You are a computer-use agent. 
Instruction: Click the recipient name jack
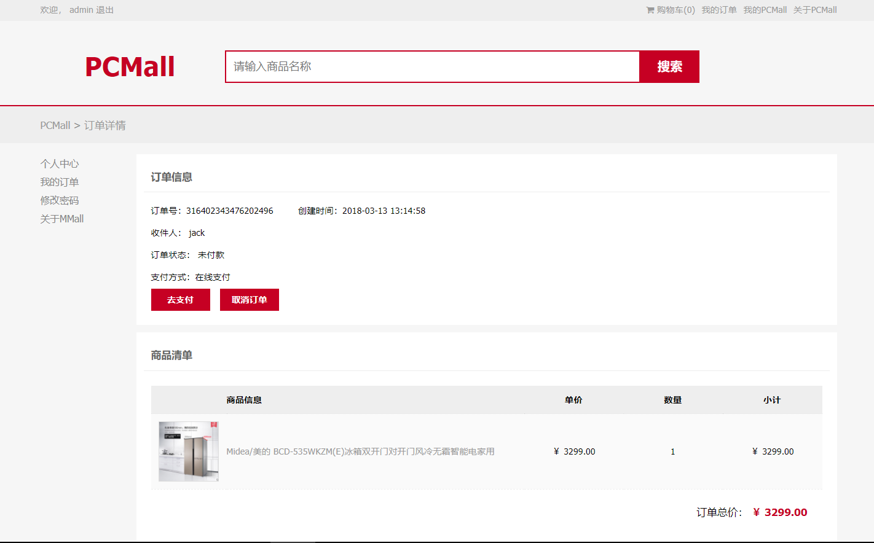tap(197, 233)
